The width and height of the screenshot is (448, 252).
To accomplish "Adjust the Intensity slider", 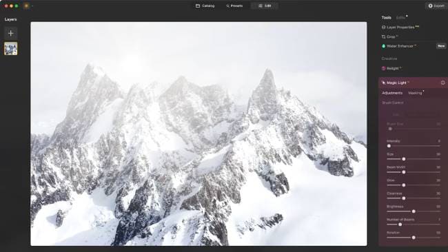I will (x=414, y=146).
